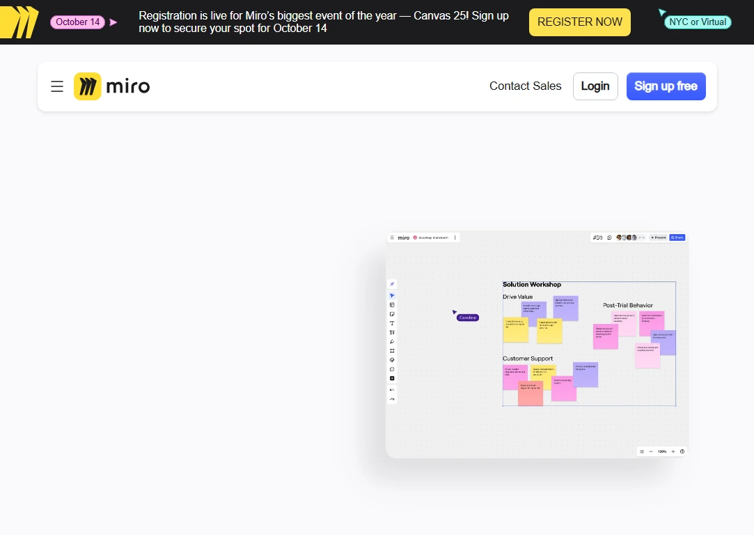Click the black square tool in board preview
The width and height of the screenshot is (754, 535).
pyautogui.click(x=392, y=378)
